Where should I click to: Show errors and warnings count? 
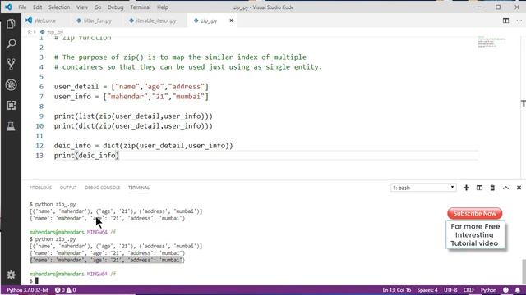tap(66, 290)
